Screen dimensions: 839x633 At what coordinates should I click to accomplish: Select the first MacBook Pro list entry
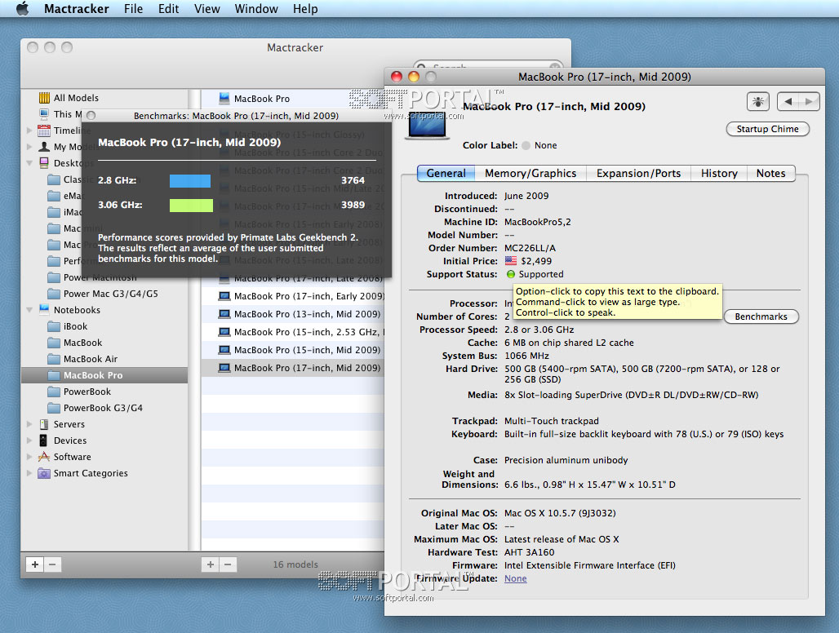[x=293, y=99]
